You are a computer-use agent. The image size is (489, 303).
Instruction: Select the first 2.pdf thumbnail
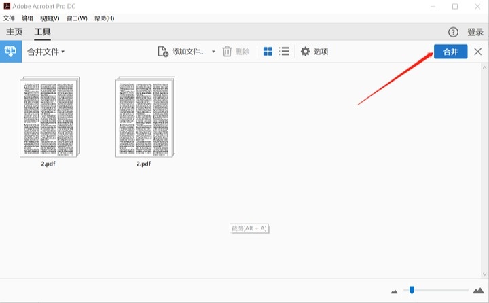(50, 117)
